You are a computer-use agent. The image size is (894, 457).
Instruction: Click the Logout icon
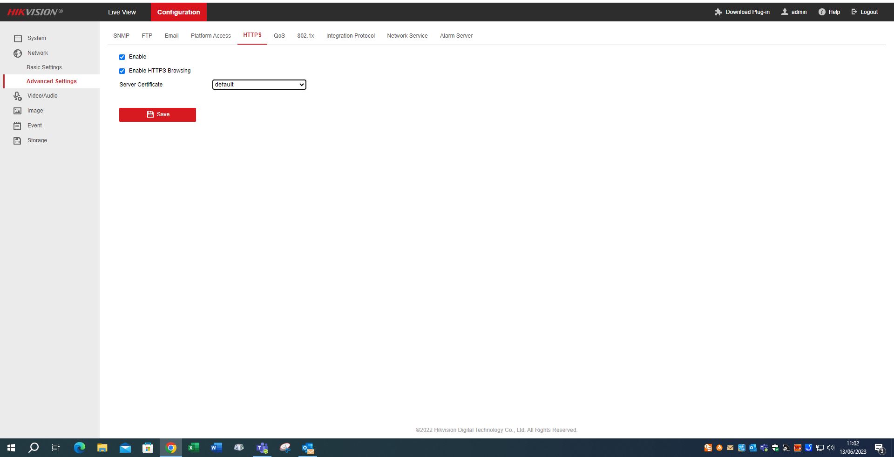pos(854,12)
